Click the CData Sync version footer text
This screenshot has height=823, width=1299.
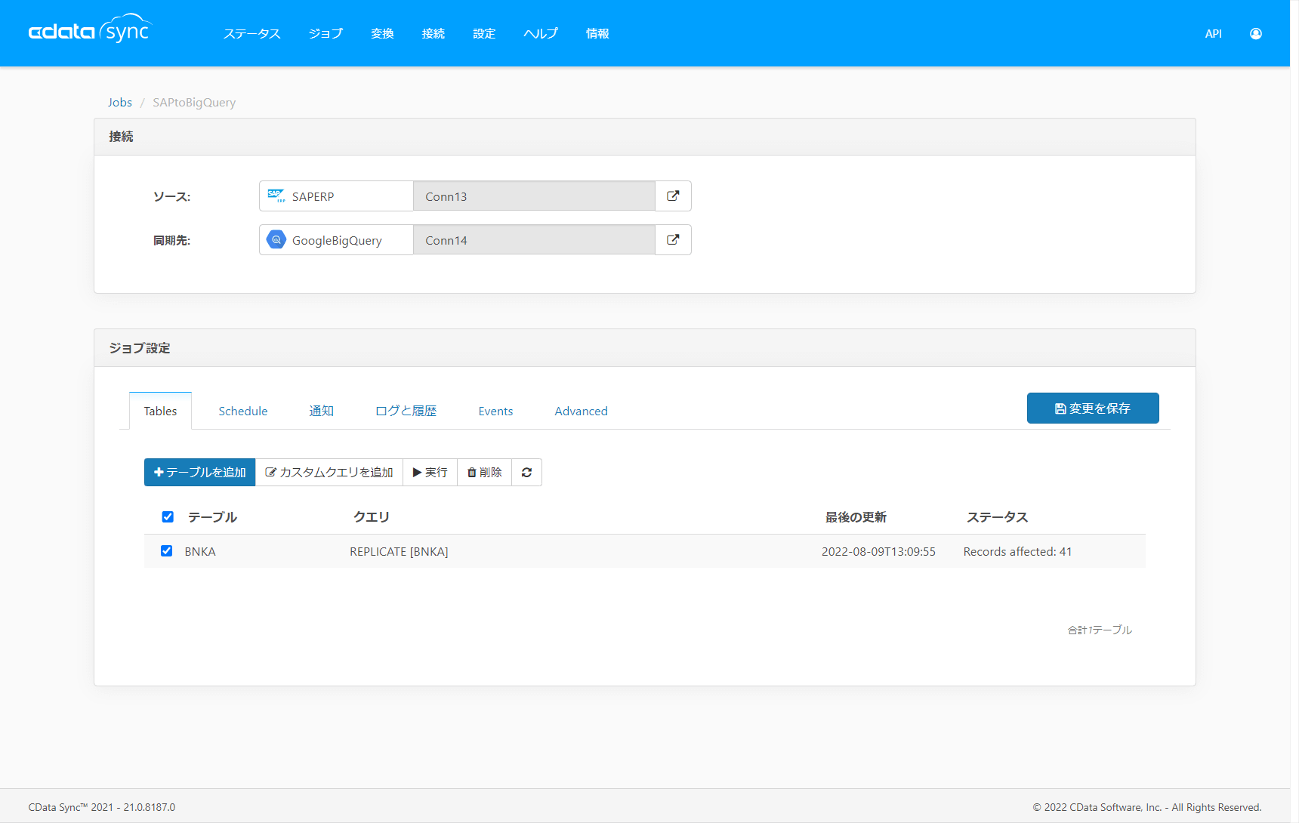tap(102, 807)
